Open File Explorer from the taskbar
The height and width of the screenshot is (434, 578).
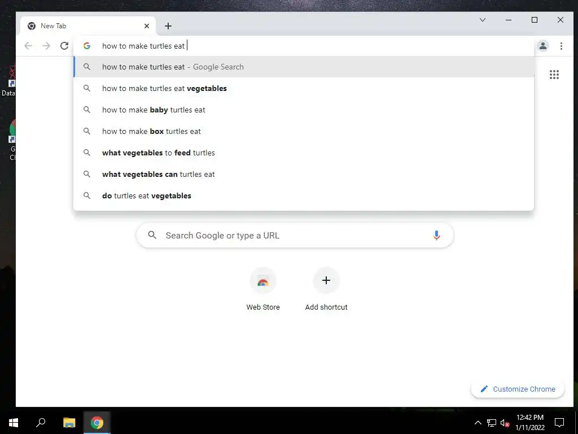[69, 423]
